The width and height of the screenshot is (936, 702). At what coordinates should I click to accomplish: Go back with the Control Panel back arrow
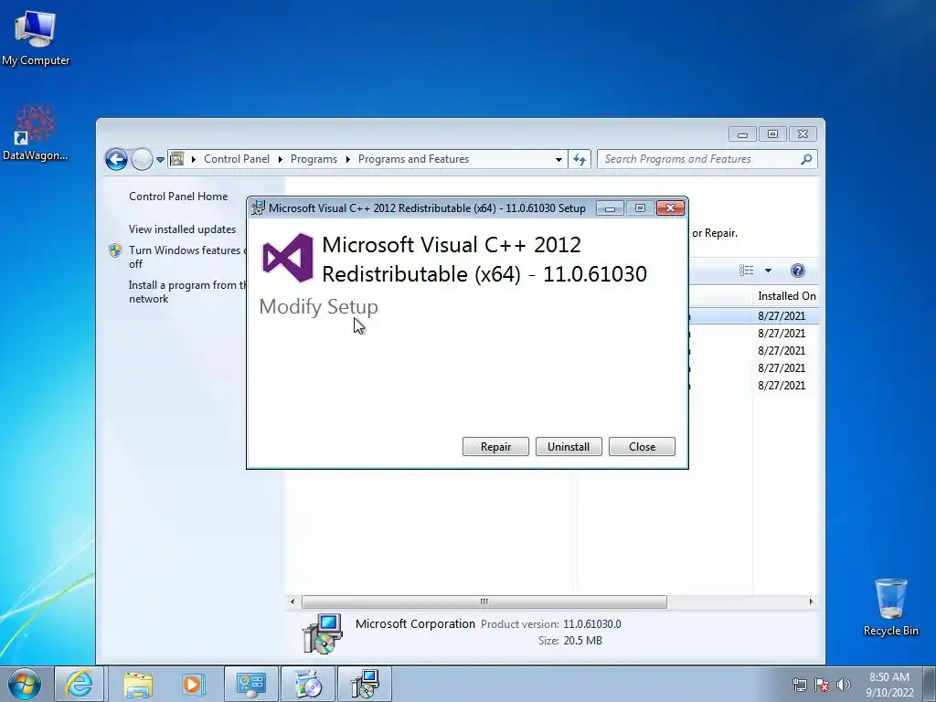116,159
